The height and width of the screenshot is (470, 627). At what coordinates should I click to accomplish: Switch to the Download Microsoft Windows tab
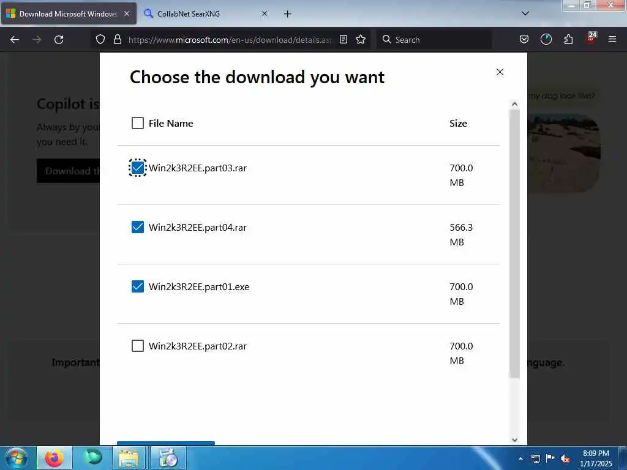(x=68, y=13)
